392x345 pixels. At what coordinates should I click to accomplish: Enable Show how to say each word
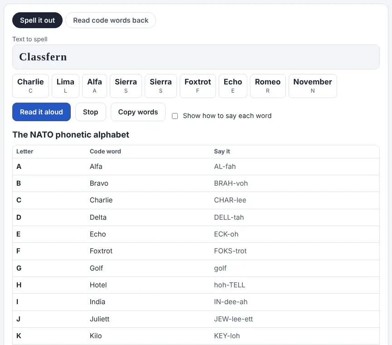(x=175, y=116)
